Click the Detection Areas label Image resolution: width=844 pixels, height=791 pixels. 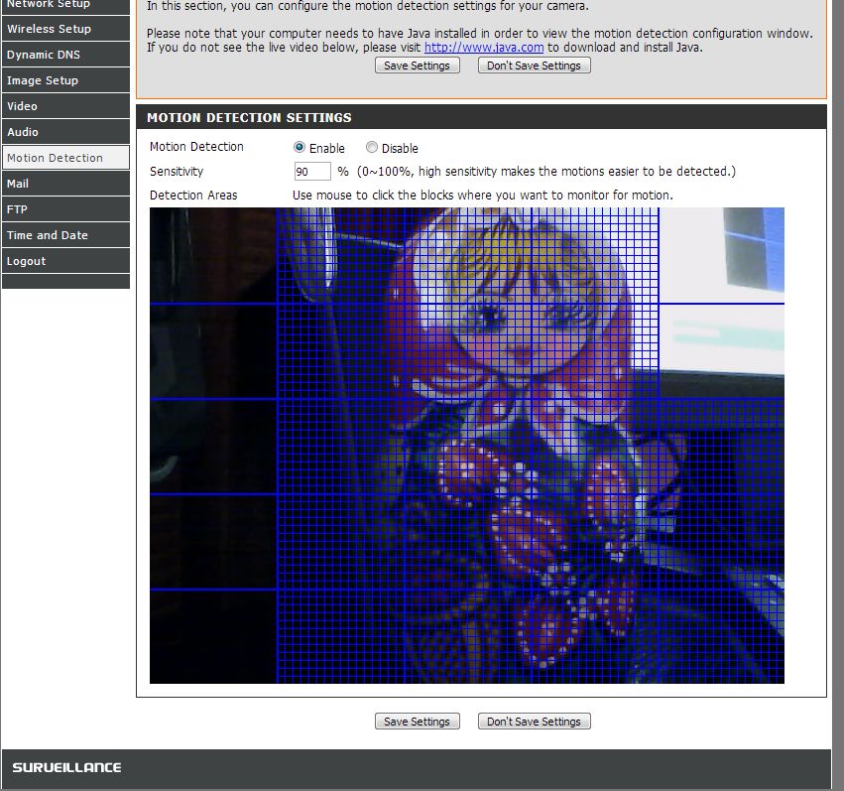[193, 195]
